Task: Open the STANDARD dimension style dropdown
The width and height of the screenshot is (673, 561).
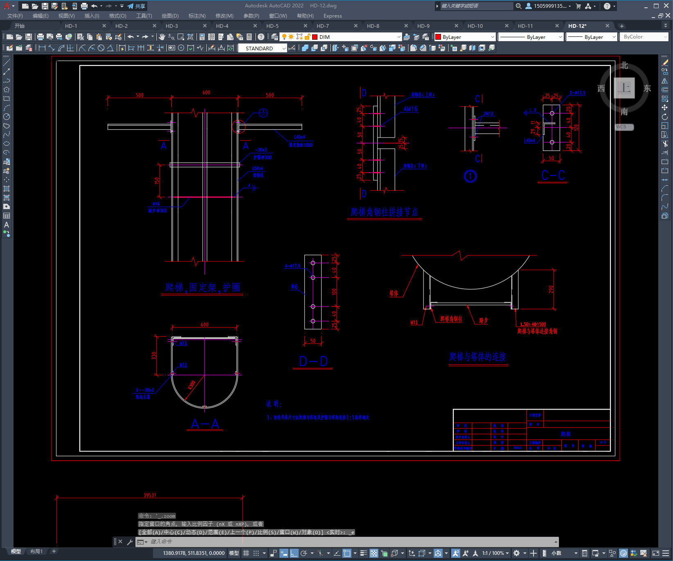Action: 263,48
